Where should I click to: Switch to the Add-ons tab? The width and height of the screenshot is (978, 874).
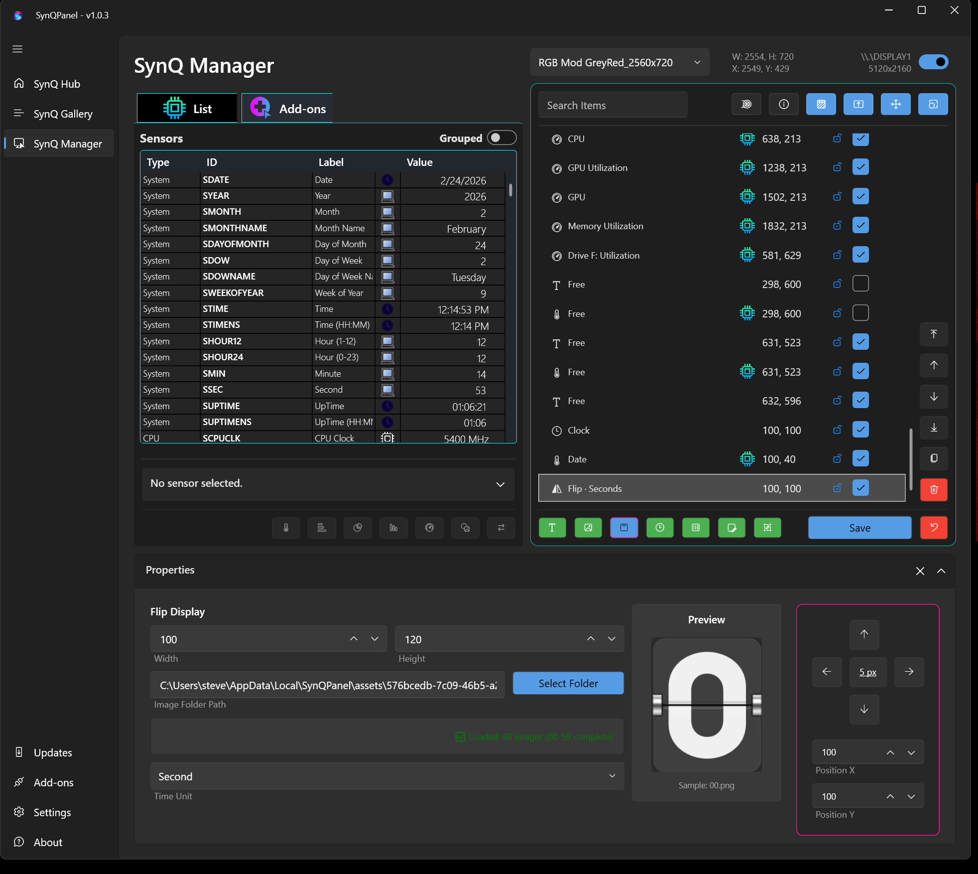tap(287, 108)
